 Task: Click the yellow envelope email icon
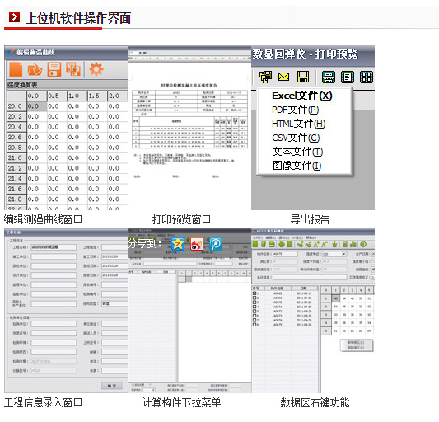pos(283,77)
